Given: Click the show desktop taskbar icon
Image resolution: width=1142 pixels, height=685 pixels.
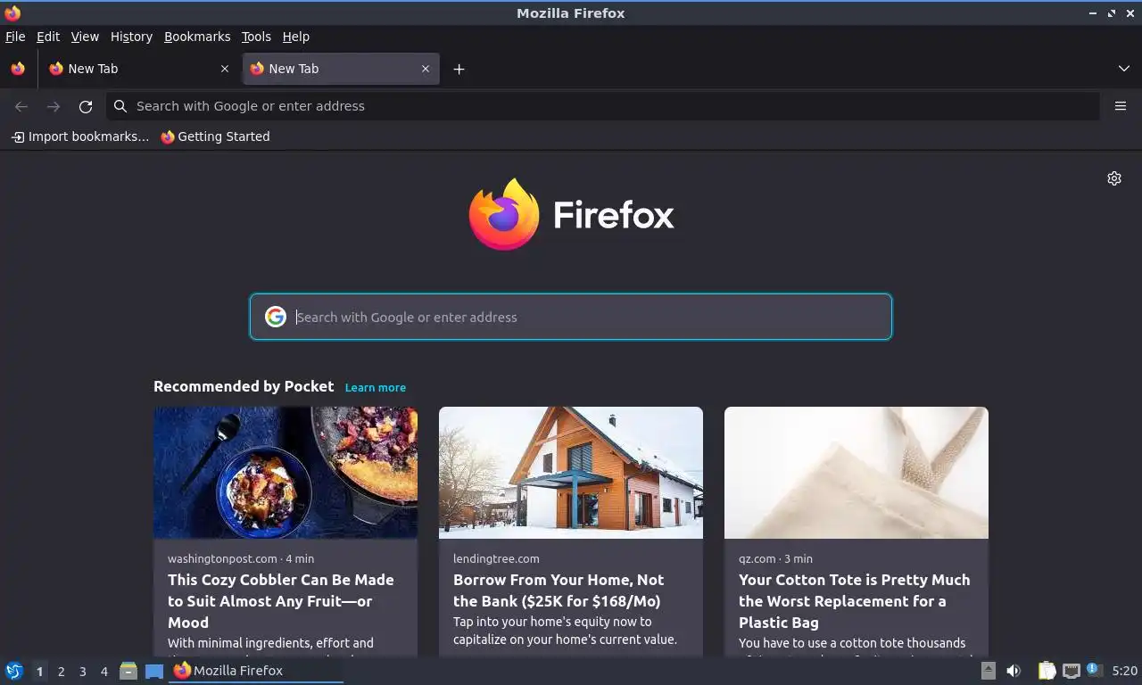Looking at the screenshot, I should [154, 671].
